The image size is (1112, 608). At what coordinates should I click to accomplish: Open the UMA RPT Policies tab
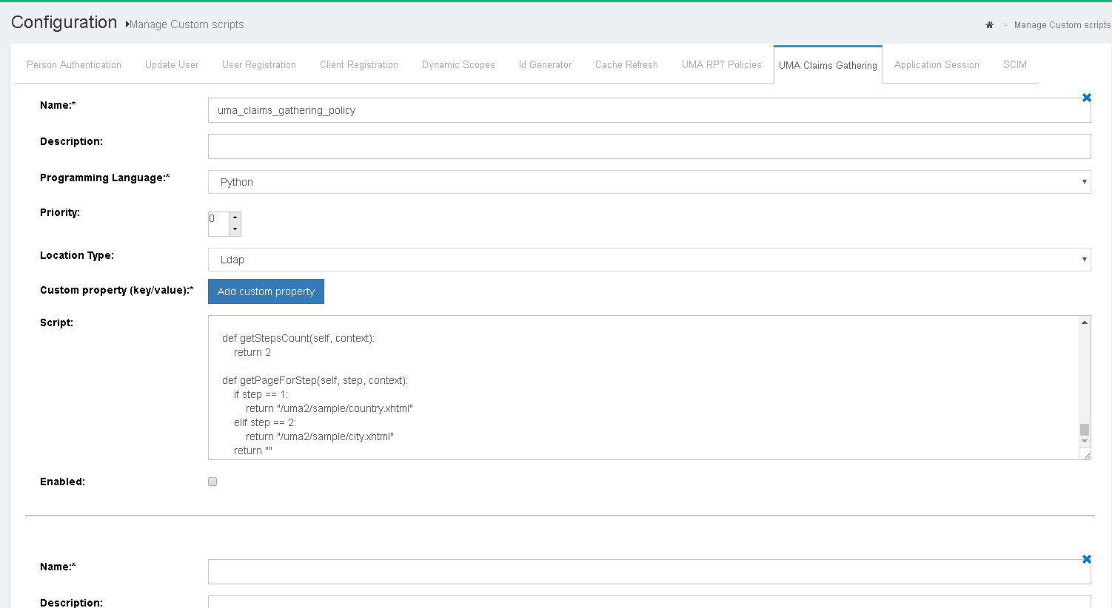coord(721,65)
